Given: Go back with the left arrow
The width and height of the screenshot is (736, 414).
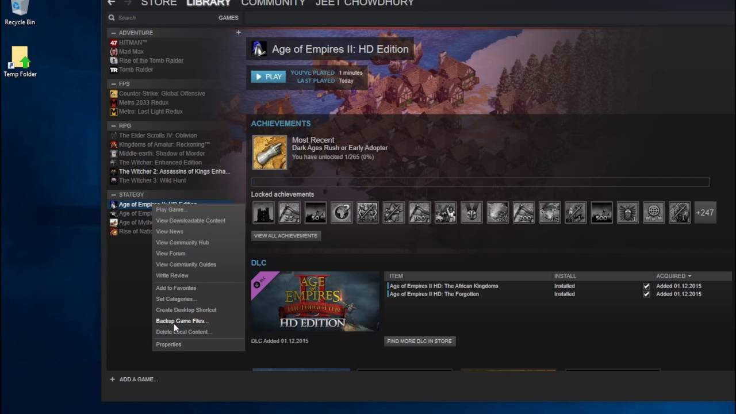Looking at the screenshot, I should (112, 3).
